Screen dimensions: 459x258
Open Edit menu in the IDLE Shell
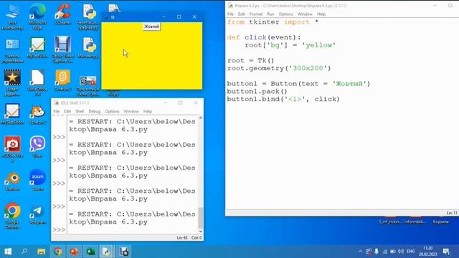point(67,112)
